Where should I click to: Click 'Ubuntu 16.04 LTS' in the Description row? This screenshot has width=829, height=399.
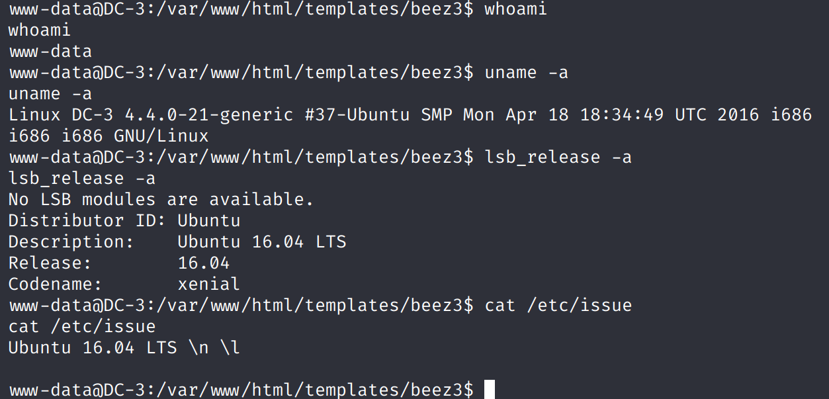(x=262, y=242)
